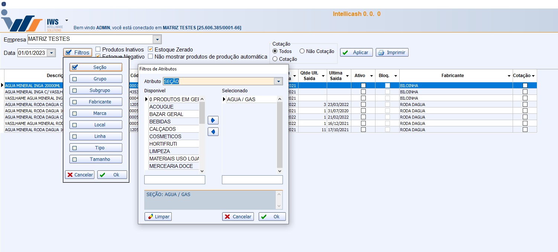Select the Cotação radio option
The width and height of the screenshot is (558, 252).
click(275, 59)
